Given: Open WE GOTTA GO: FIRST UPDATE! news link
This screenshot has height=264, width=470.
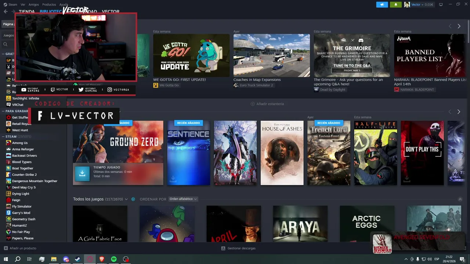Looking at the screenshot, I should pyautogui.click(x=179, y=80).
